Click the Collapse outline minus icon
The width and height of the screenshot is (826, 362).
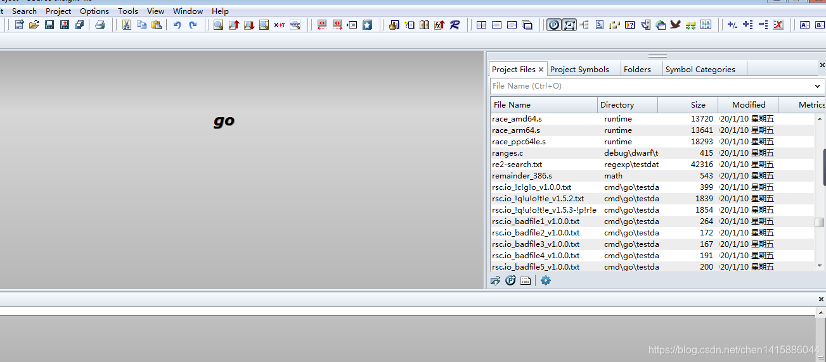pyautogui.click(x=763, y=25)
